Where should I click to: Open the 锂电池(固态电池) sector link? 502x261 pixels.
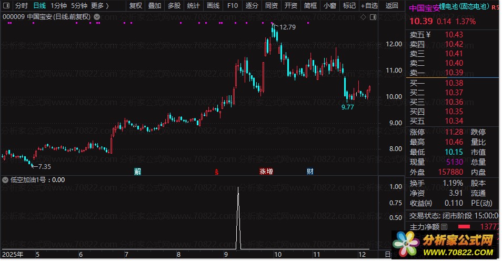coord(464,6)
